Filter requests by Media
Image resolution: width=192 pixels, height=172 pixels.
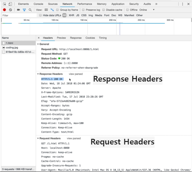click(x=98, y=15)
